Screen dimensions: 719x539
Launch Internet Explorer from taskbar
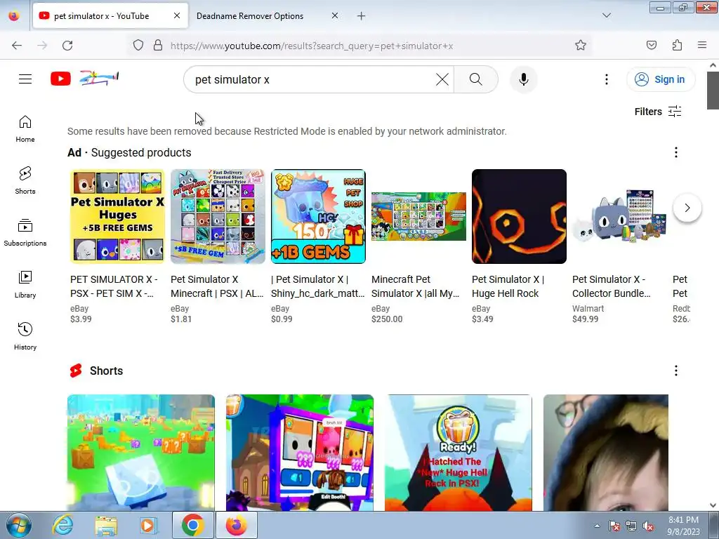[62, 525]
